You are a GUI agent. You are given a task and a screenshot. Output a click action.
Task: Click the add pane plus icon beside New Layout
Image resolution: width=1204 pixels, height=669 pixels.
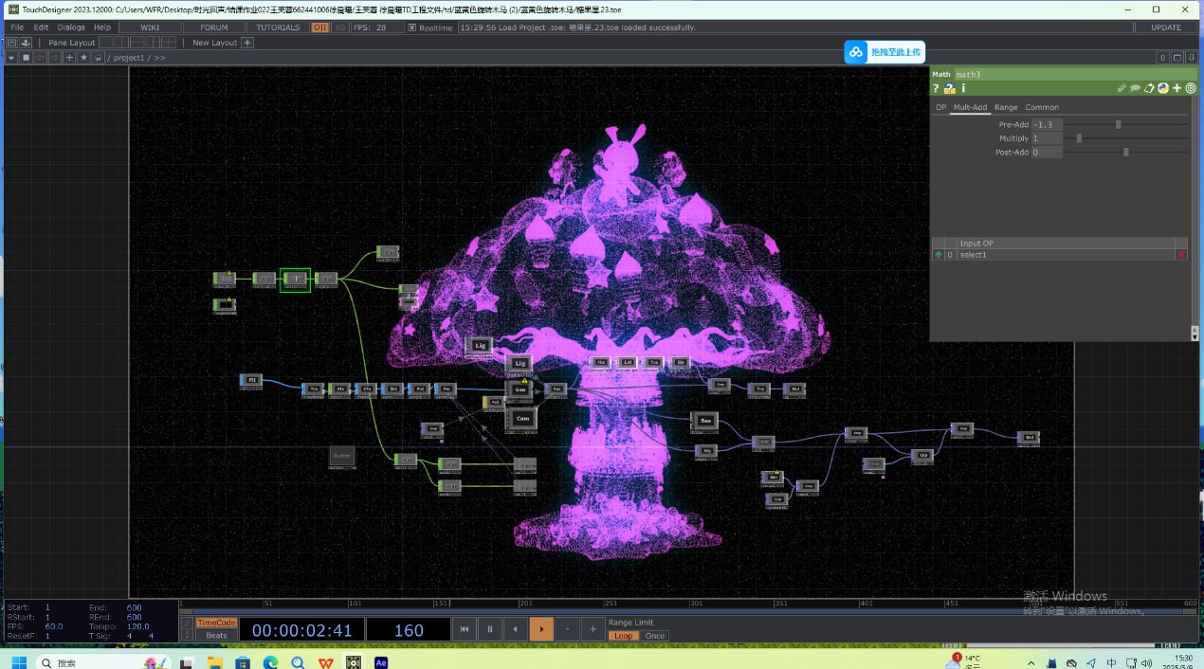click(x=247, y=43)
